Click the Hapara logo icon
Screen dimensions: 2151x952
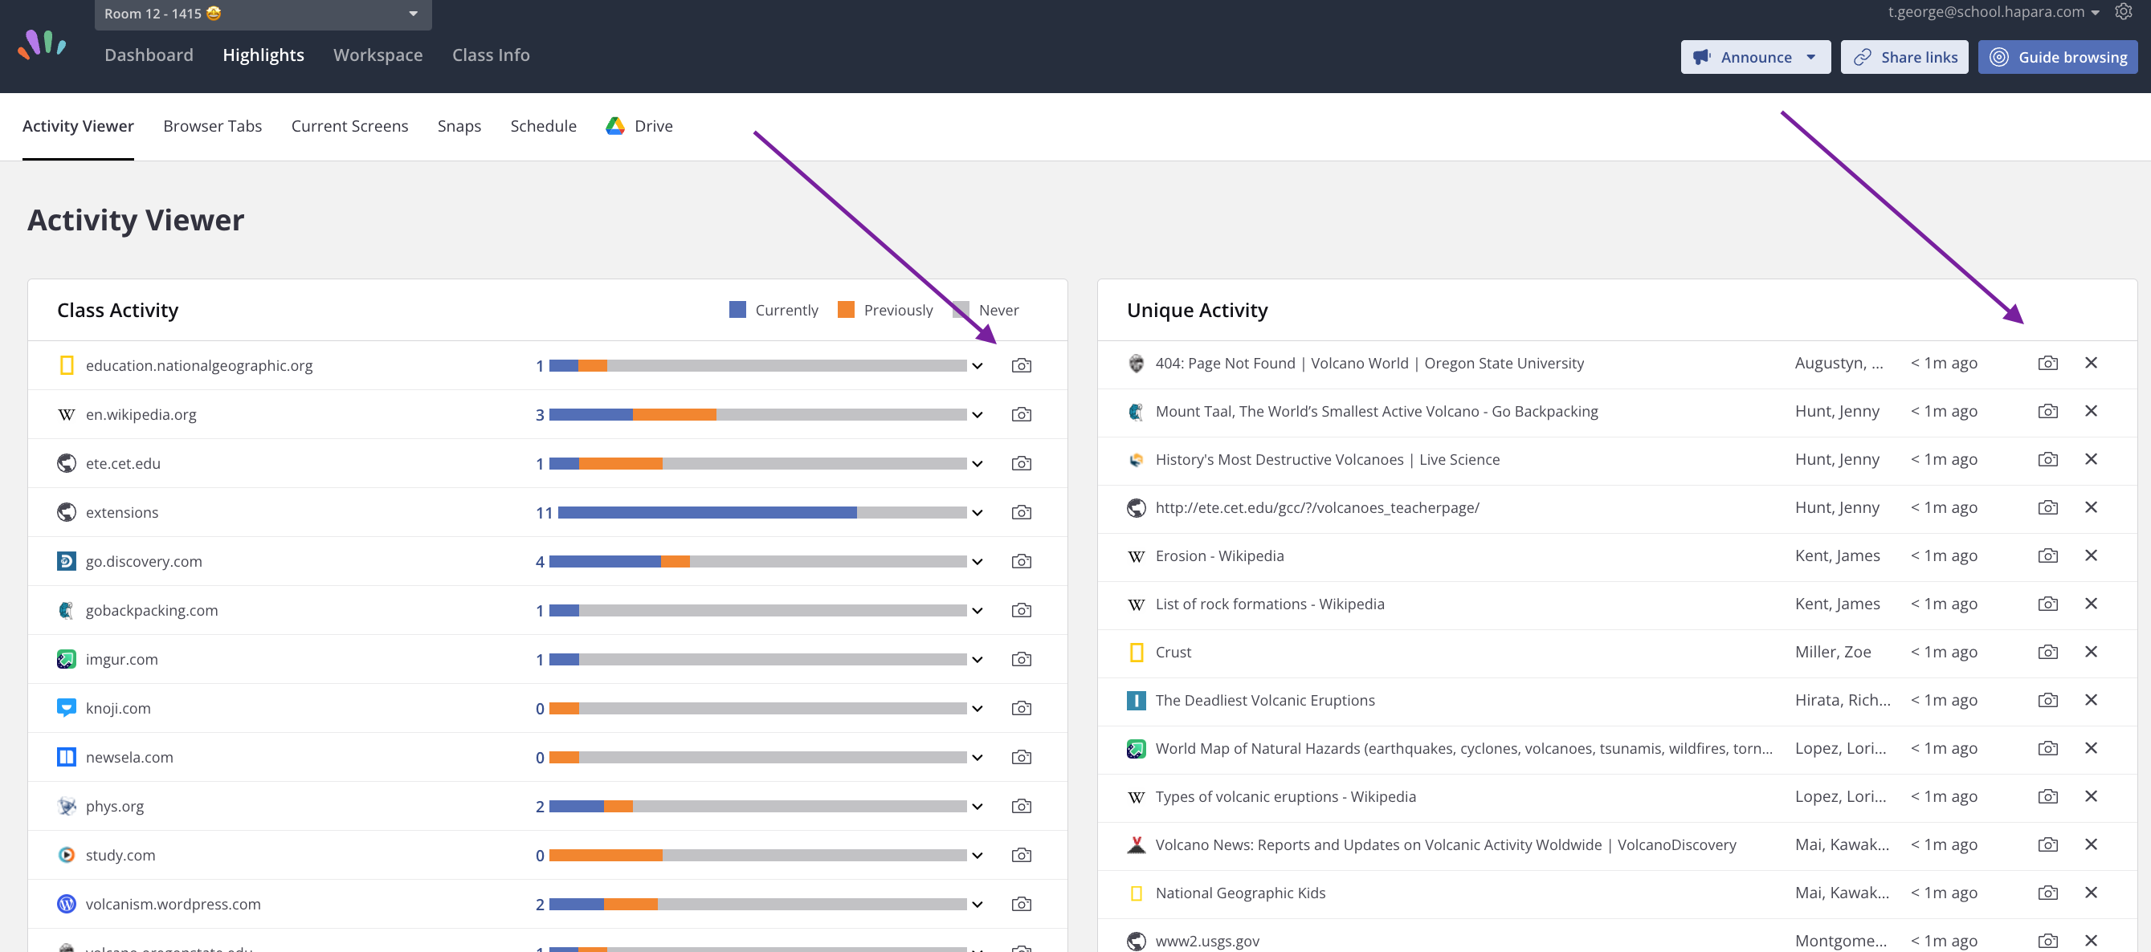42,45
